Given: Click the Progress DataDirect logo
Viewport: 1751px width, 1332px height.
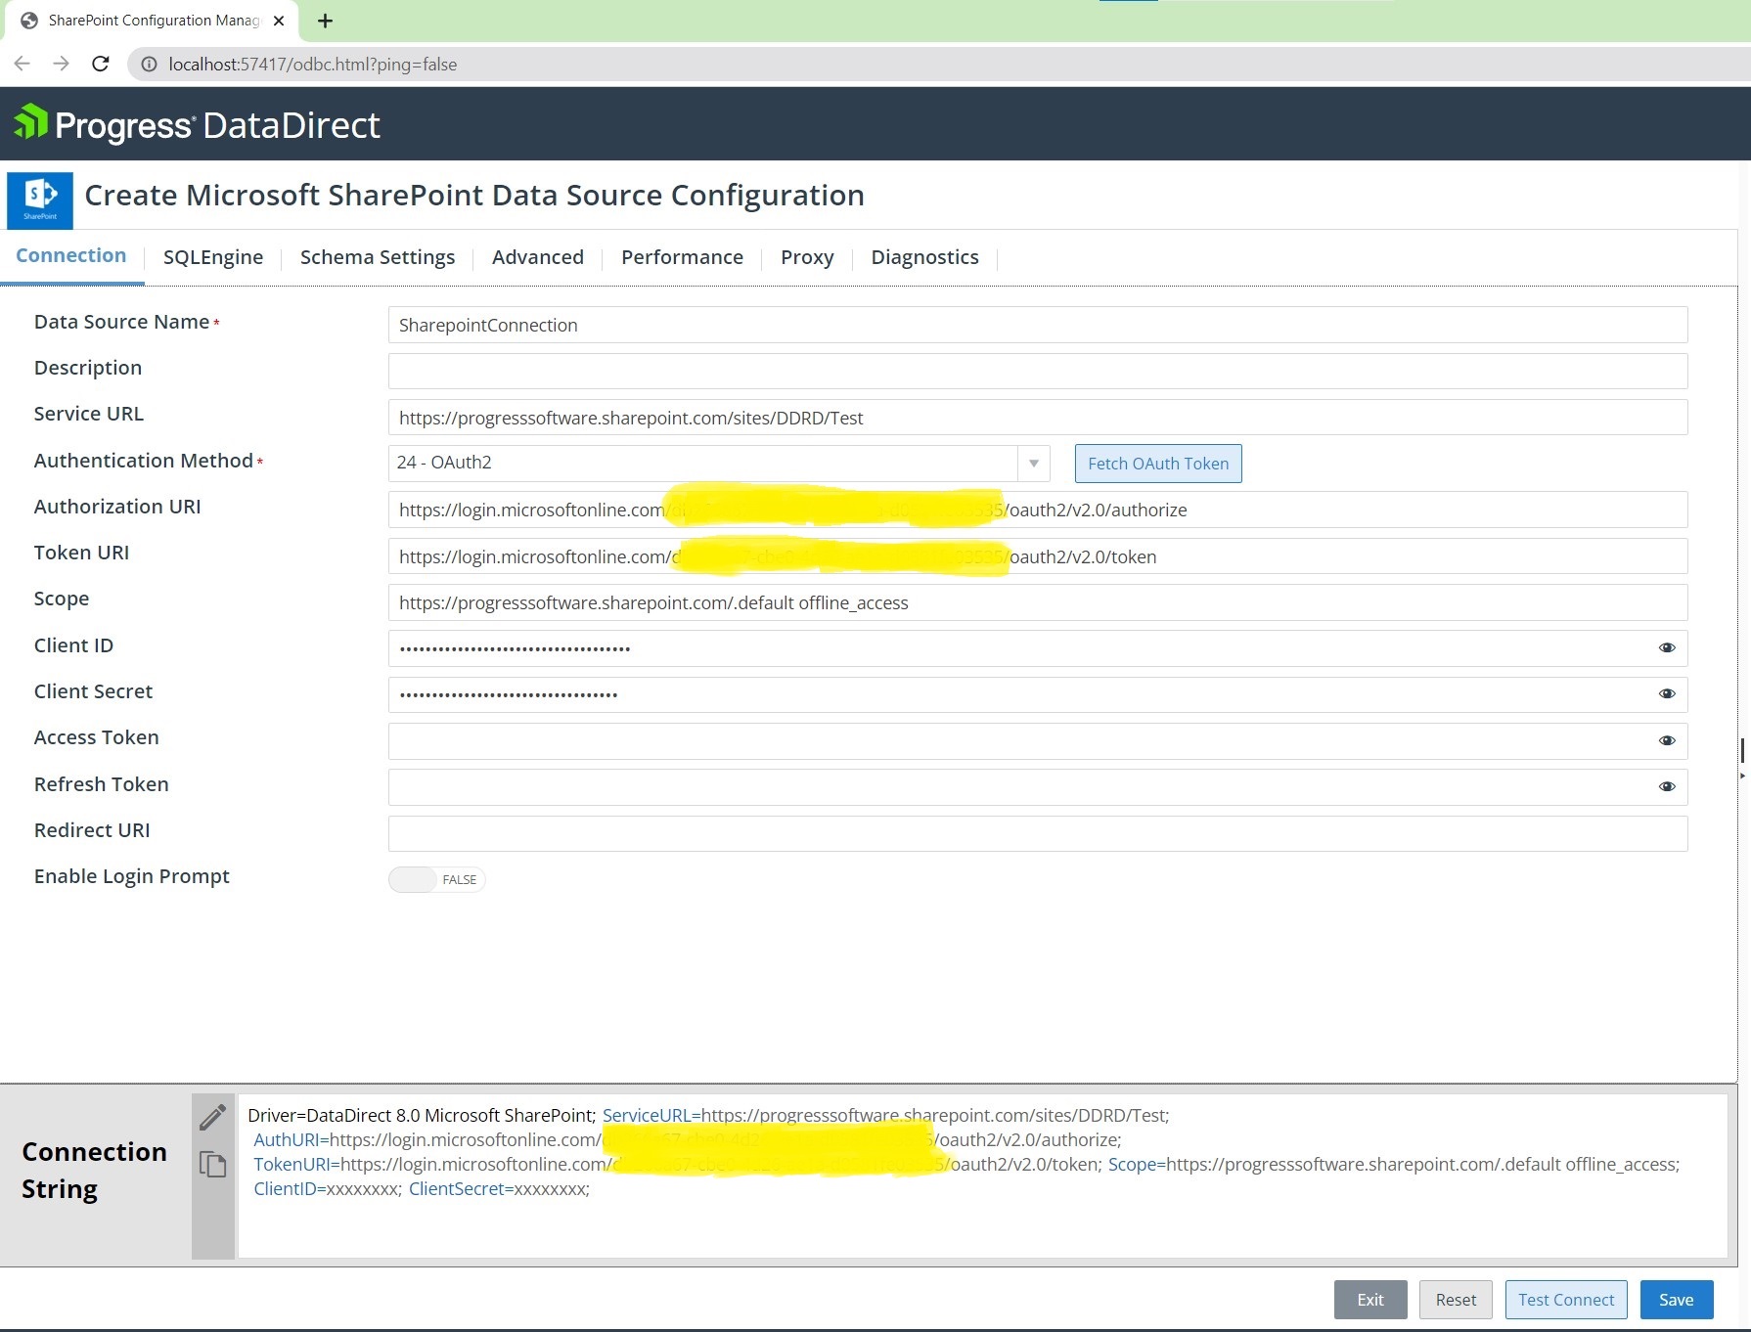Looking at the screenshot, I should point(197,124).
